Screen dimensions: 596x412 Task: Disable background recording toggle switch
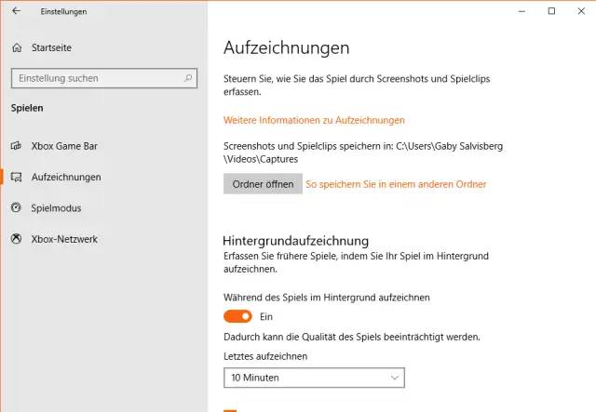tap(237, 316)
